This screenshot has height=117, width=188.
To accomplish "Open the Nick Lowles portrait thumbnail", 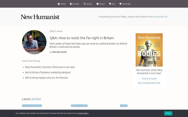I will pyautogui.click(x=34, y=42).
